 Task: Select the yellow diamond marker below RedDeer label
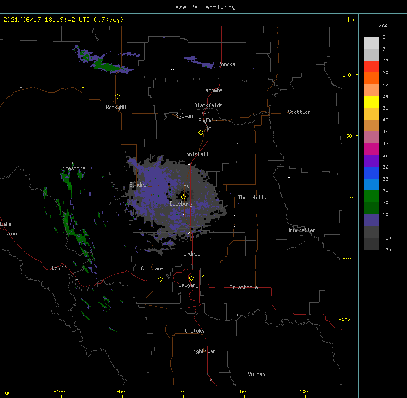201,133
